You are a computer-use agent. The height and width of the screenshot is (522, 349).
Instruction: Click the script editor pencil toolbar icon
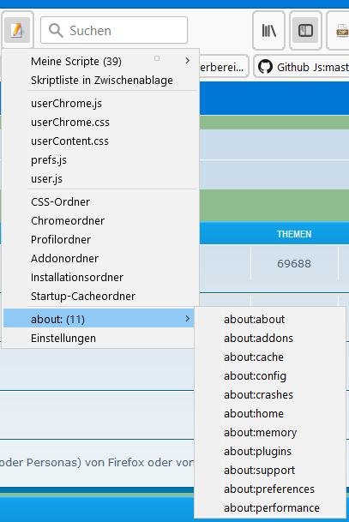tap(17, 30)
